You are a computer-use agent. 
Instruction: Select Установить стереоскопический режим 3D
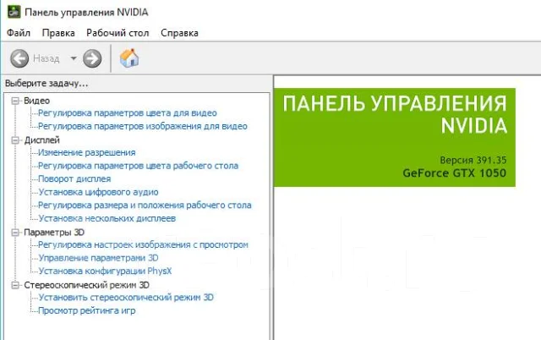(x=126, y=297)
